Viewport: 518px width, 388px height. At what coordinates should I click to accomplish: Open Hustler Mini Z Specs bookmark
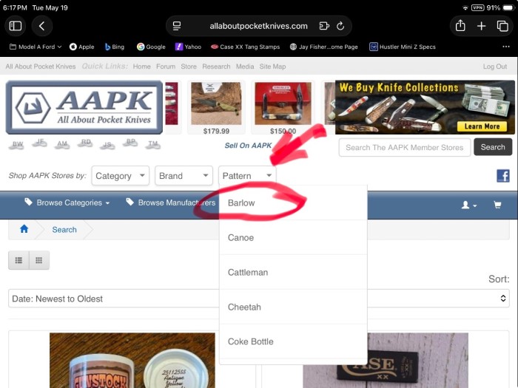pos(403,47)
